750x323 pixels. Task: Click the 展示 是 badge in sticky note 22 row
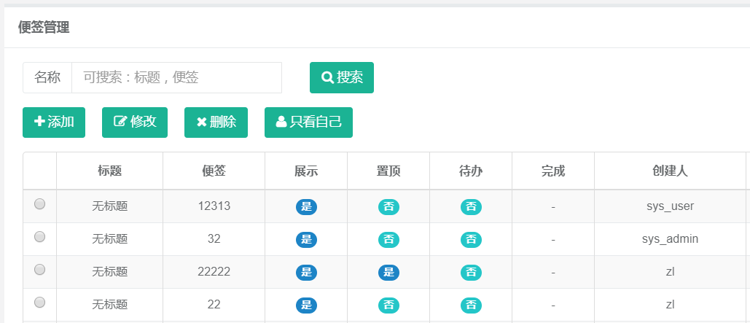pos(306,306)
